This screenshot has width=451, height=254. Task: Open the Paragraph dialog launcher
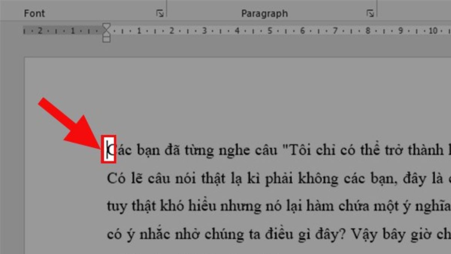(x=370, y=14)
